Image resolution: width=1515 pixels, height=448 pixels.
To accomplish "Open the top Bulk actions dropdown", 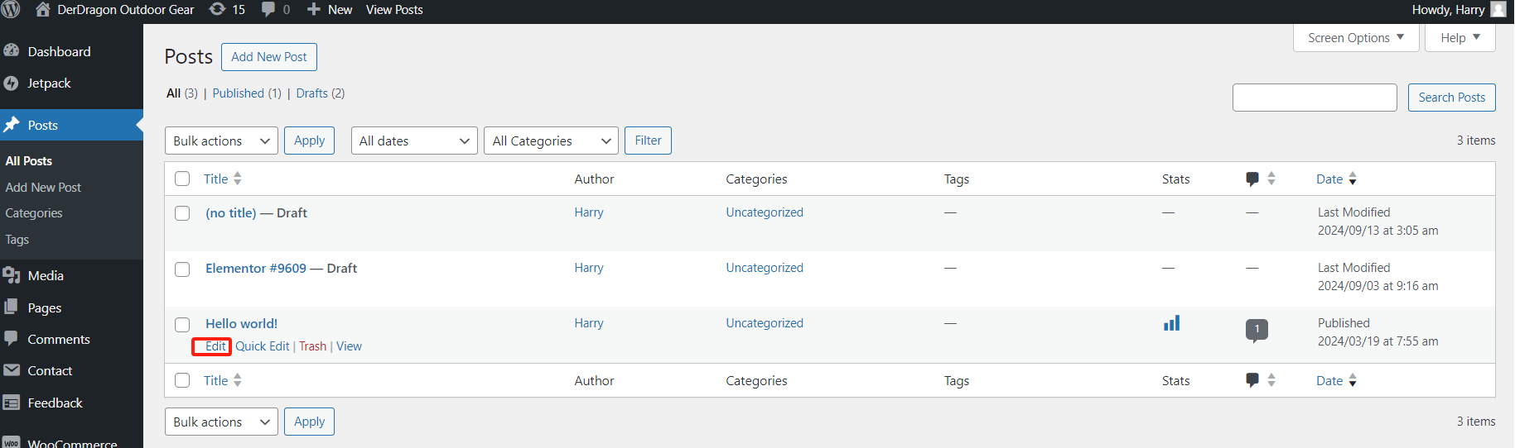I will (x=221, y=141).
